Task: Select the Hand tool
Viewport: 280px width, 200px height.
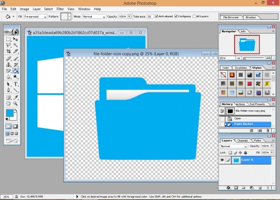Action: pyautogui.click(x=8, y=104)
